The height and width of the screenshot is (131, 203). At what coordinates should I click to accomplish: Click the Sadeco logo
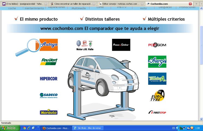pyautogui.click(x=49, y=95)
